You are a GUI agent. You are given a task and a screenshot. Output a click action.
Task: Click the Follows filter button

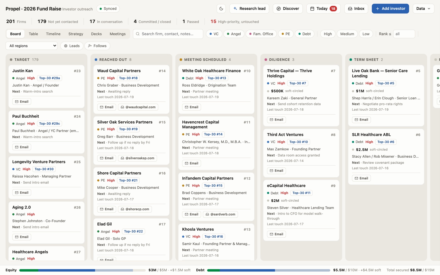(97, 46)
